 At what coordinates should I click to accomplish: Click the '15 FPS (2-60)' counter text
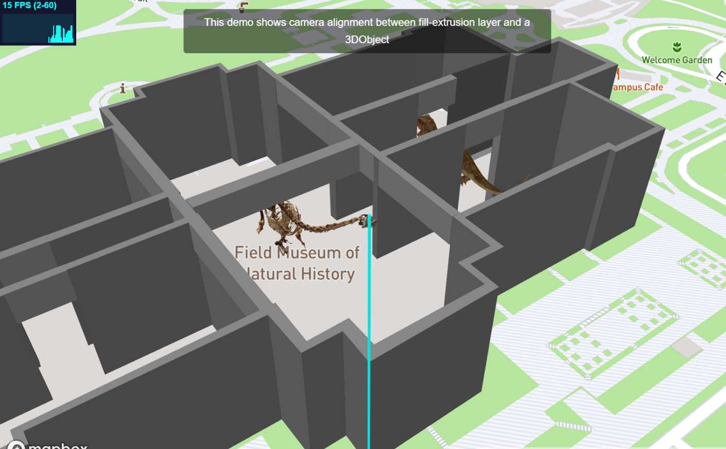click(x=29, y=6)
